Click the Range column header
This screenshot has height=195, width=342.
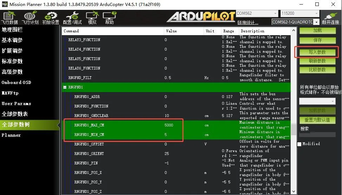[230, 31]
